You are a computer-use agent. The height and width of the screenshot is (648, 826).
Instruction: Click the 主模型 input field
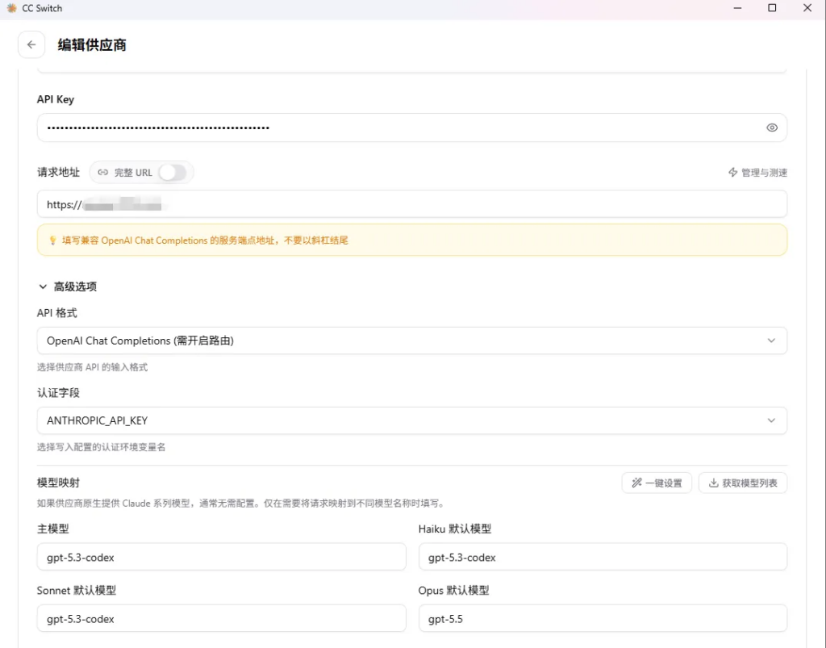pos(221,558)
